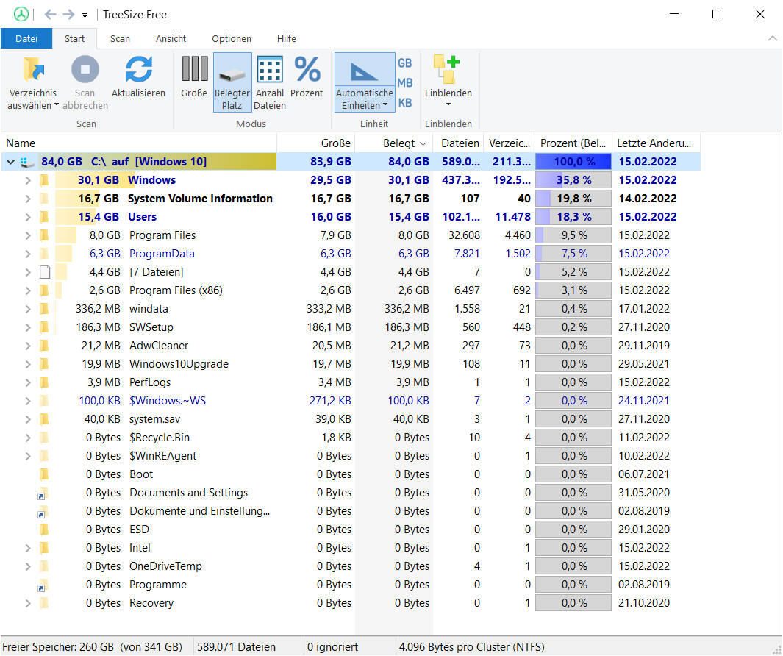
Task: Click the SWSetup folder icon
Action: pyautogui.click(x=44, y=327)
